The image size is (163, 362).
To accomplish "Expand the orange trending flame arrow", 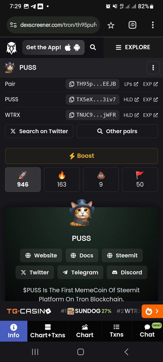I will 152,311.
